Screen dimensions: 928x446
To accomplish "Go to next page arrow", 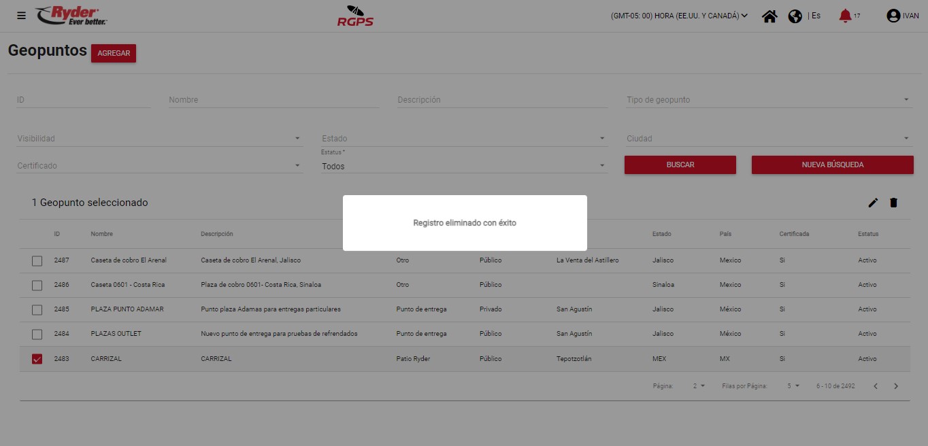I will (896, 386).
